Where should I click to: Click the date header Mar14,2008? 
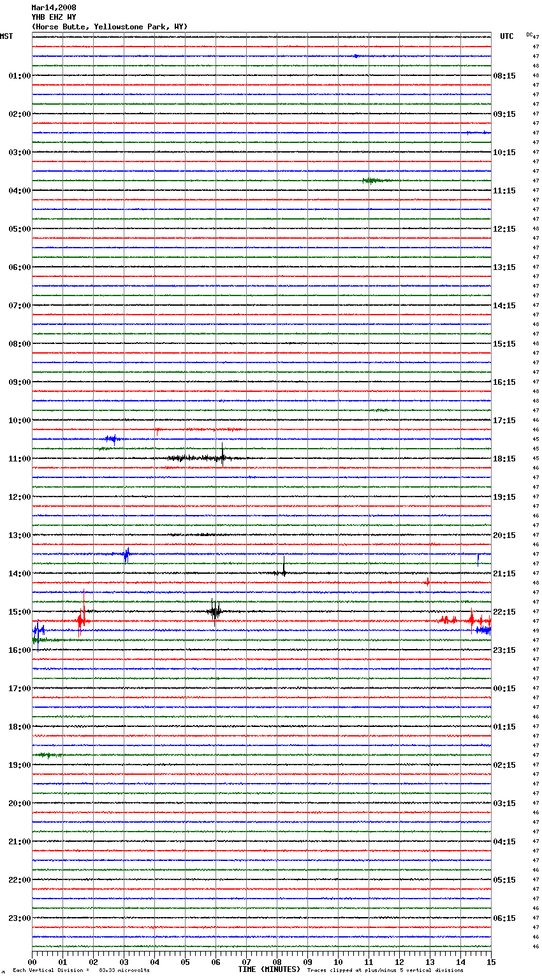click(x=54, y=8)
